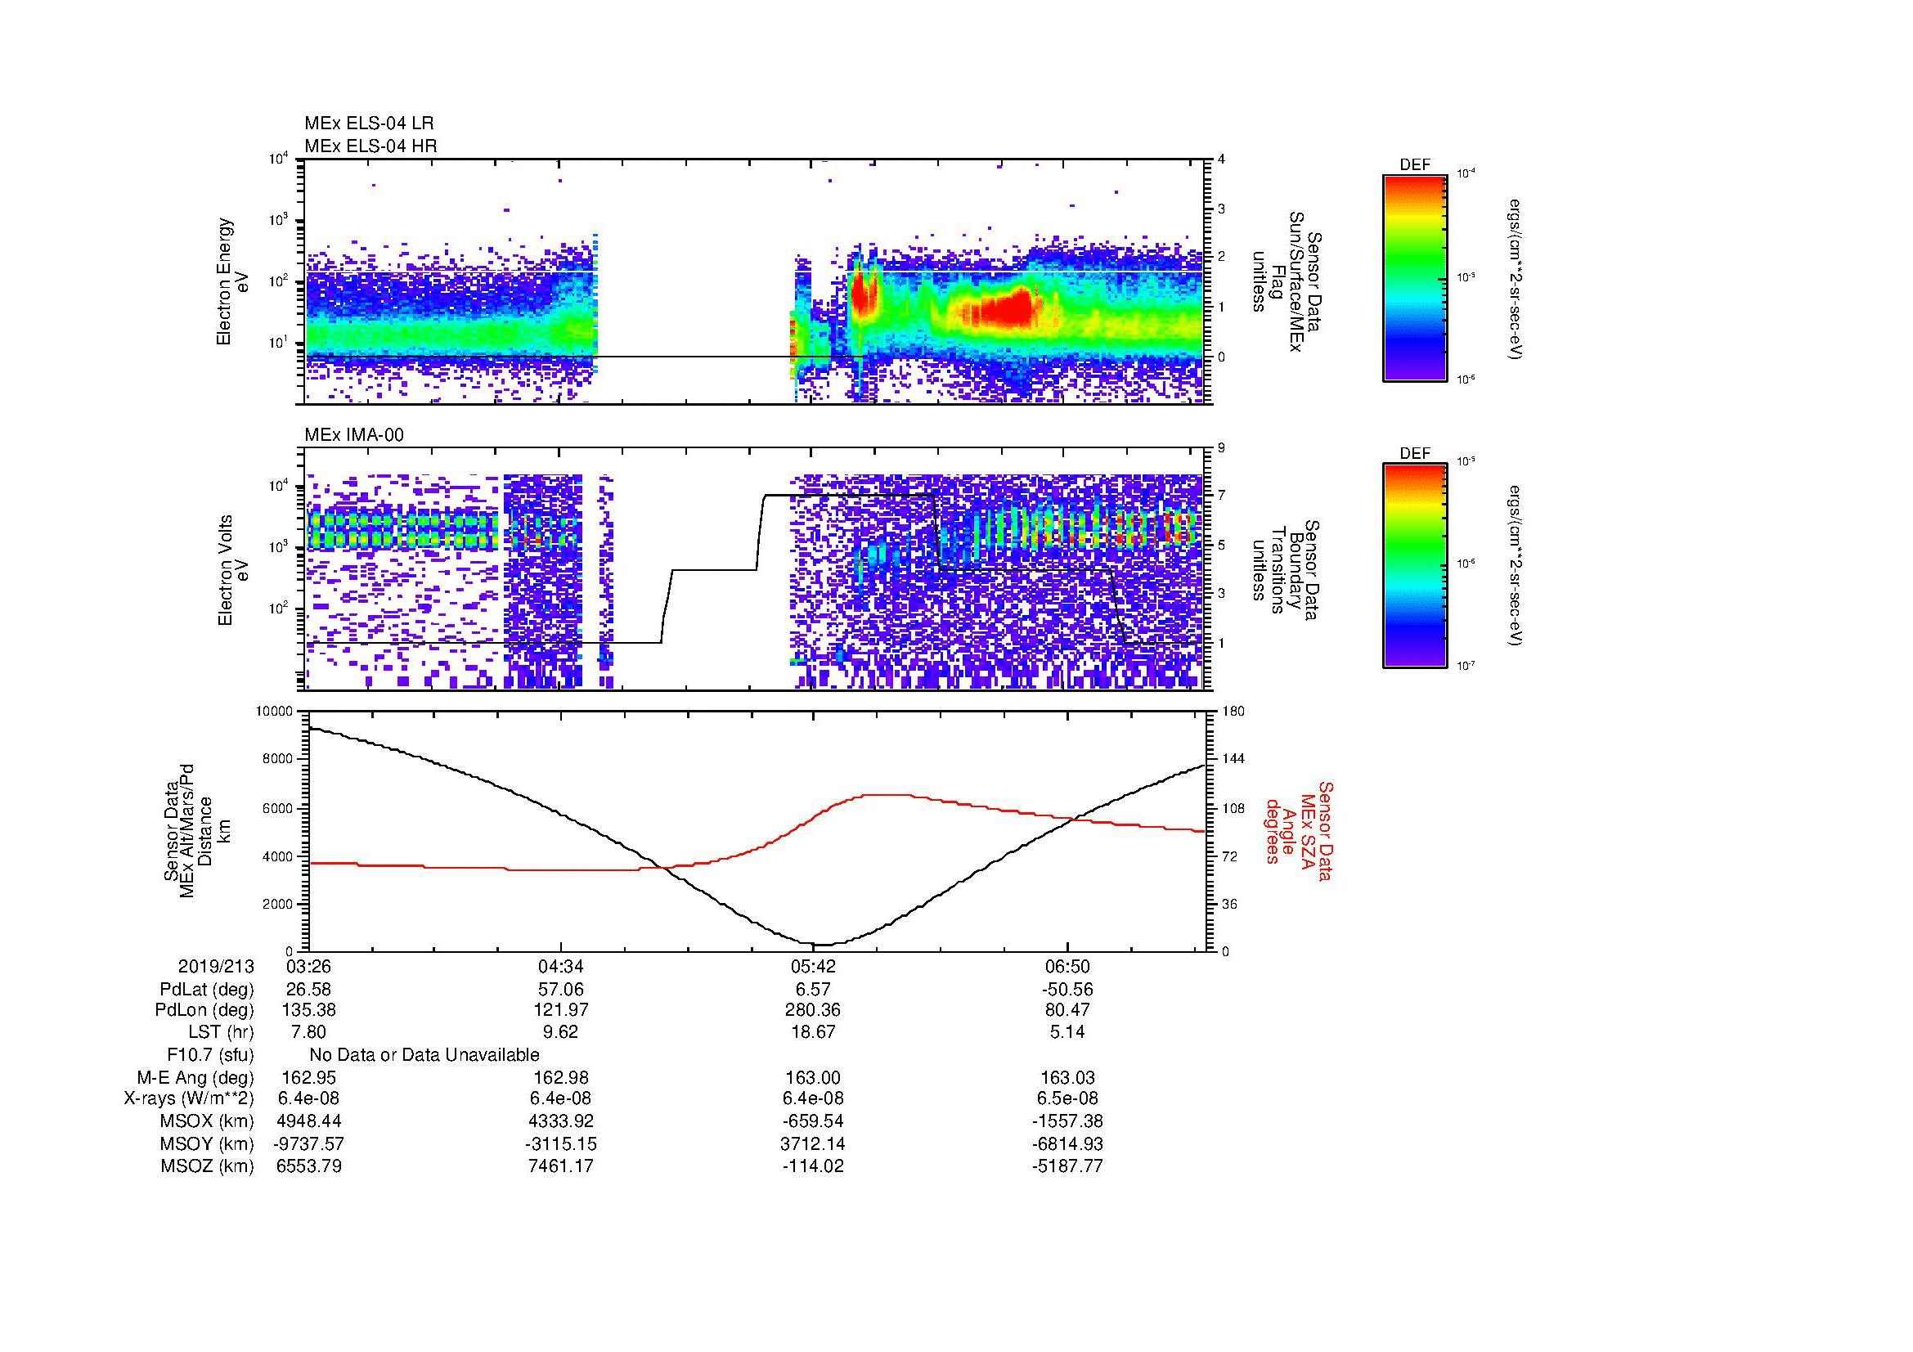
Task: Click the 'MEx ELS-04 HR' panel title
Action: click(370, 146)
